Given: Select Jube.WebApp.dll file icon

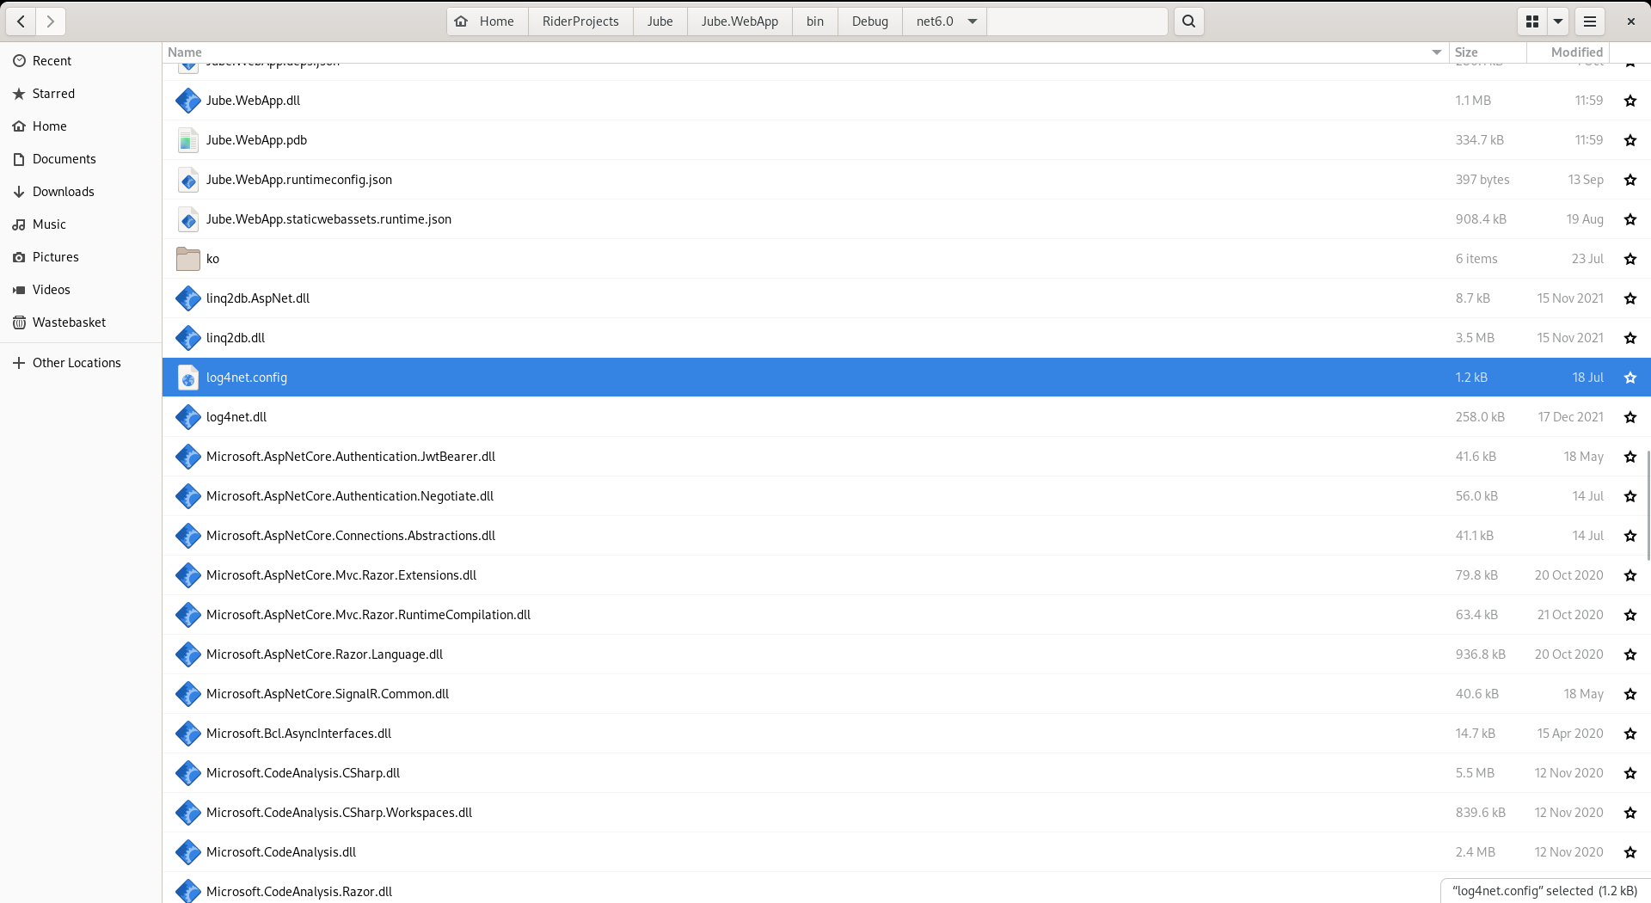Looking at the screenshot, I should point(188,101).
